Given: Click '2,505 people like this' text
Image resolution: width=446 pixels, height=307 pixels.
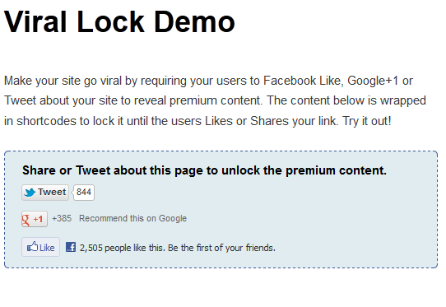Looking at the screenshot, I should 122,248.
